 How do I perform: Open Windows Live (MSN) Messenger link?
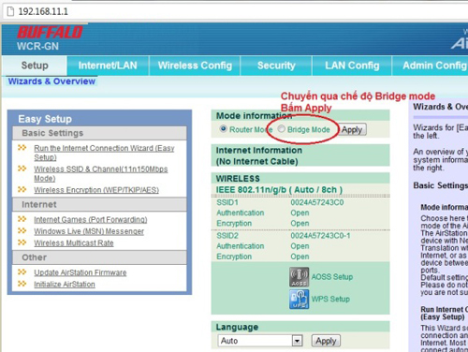point(89,231)
